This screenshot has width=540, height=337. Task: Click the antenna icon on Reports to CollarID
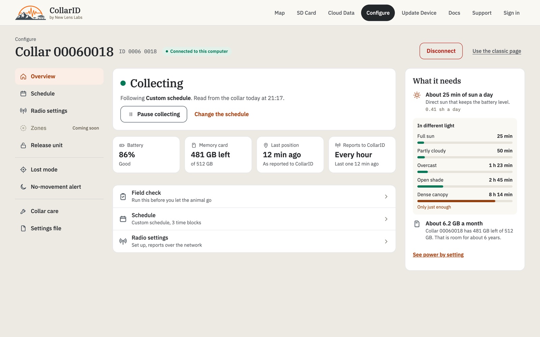[x=338, y=145]
